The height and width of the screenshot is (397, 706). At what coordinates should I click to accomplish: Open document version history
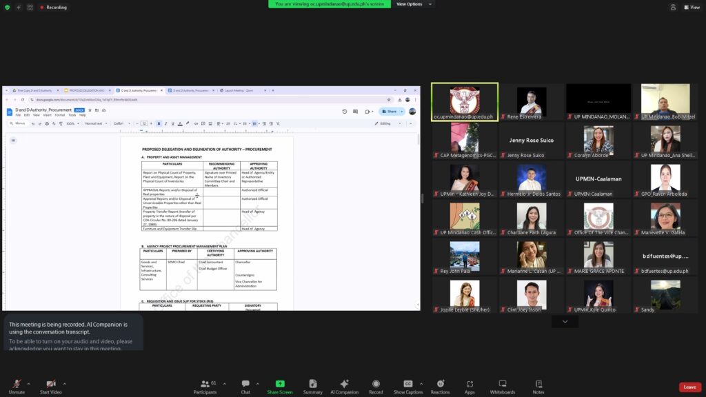tap(345, 112)
